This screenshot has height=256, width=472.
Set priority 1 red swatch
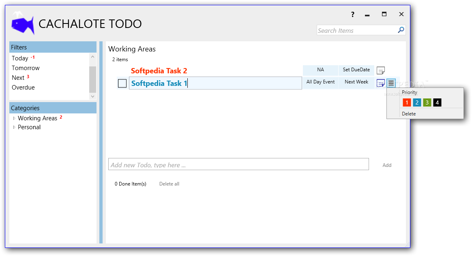click(407, 102)
